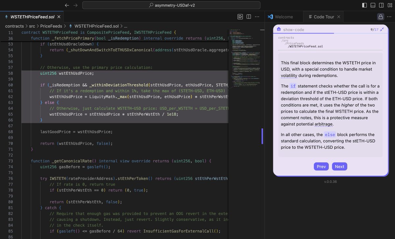Viewport: 395px width, 239px height.
Task: Open the customize layout icon
Action: tap(390, 5)
